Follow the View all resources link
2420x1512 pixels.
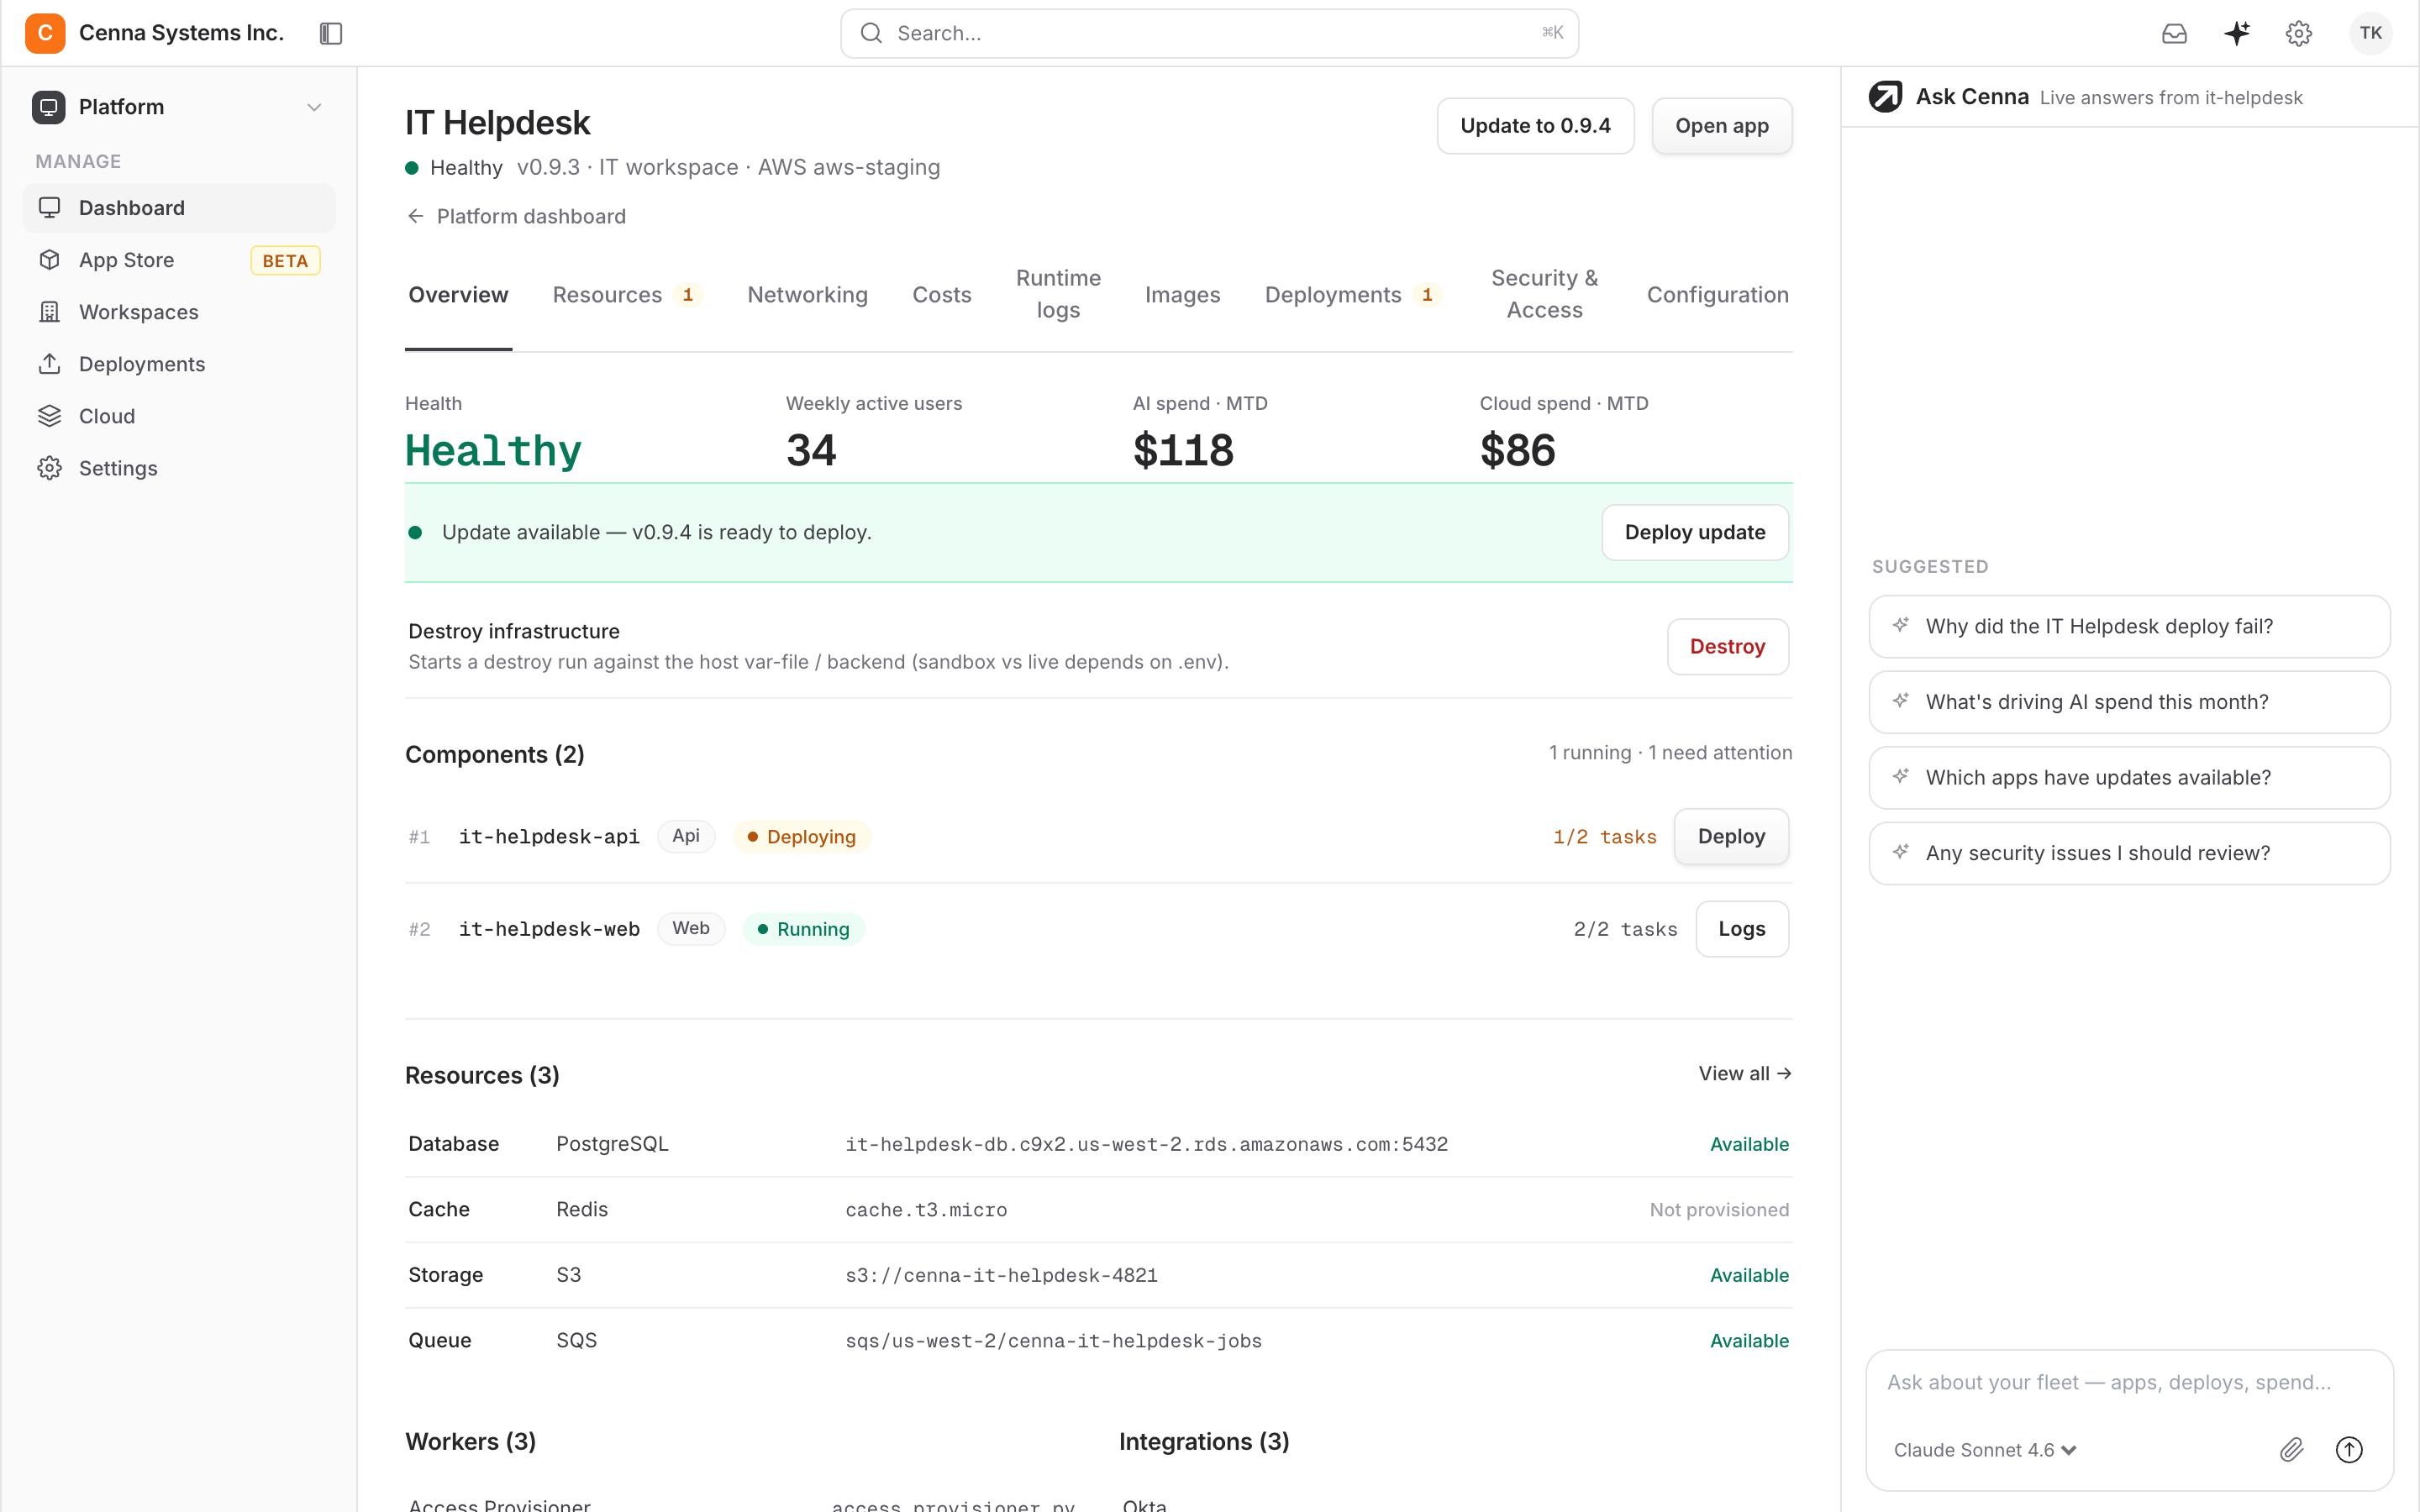pos(1744,1073)
